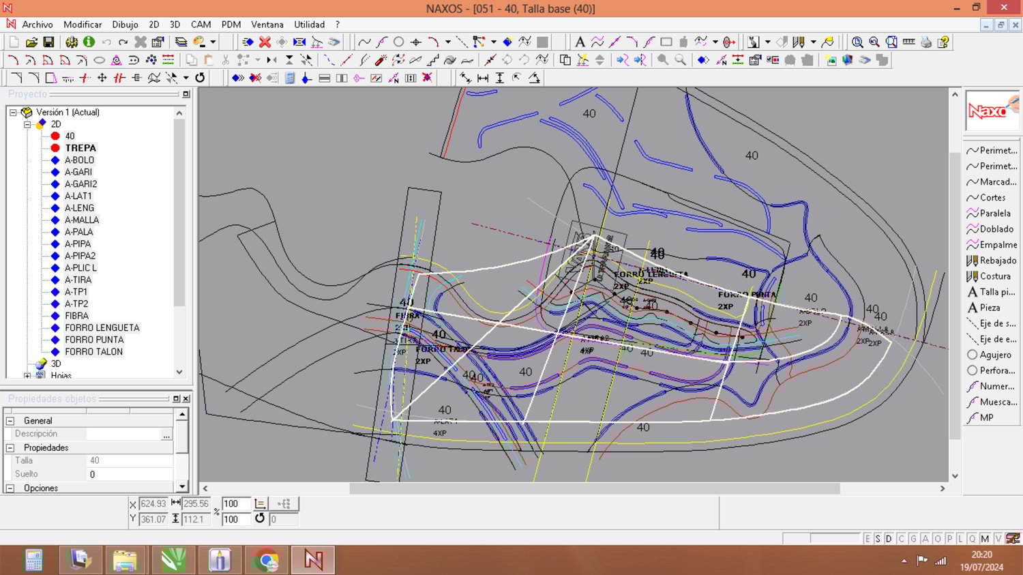Click the printer icon in toolbar
Image resolution: width=1023 pixels, height=575 pixels.
click(926, 42)
